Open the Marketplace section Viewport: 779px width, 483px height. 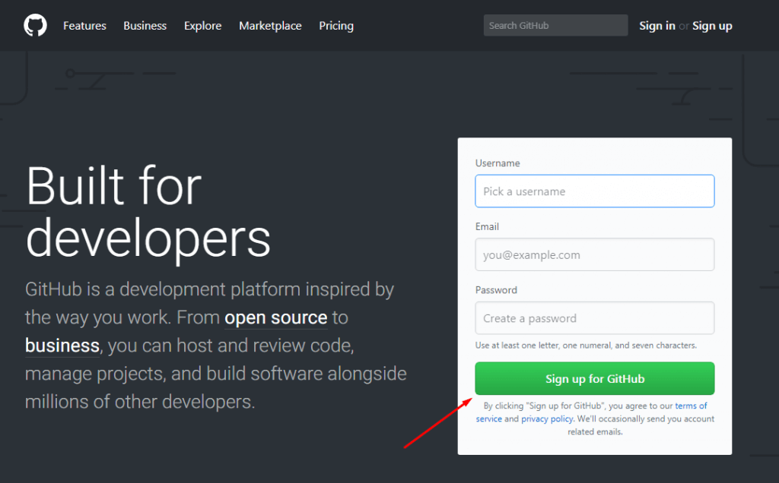coord(270,25)
